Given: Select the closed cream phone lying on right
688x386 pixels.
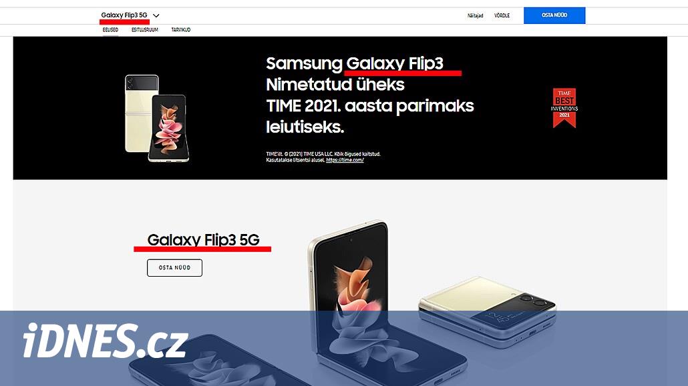Looking at the screenshot, I should (488, 311).
